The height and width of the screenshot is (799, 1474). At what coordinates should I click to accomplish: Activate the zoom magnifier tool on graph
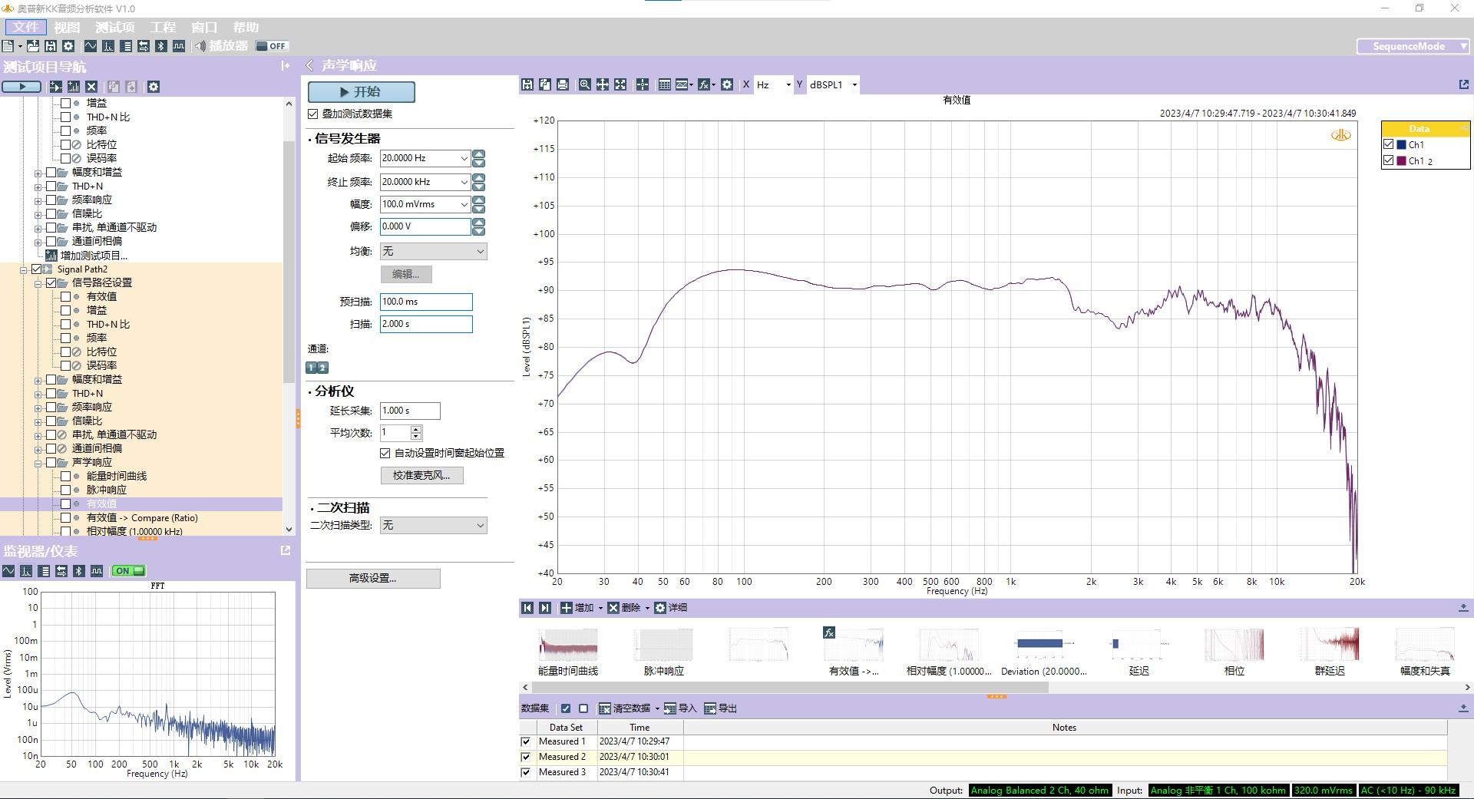click(x=585, y=84)
